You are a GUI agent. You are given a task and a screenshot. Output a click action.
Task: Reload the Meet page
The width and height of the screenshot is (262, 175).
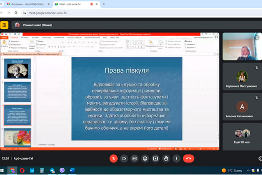pos(16,13)
